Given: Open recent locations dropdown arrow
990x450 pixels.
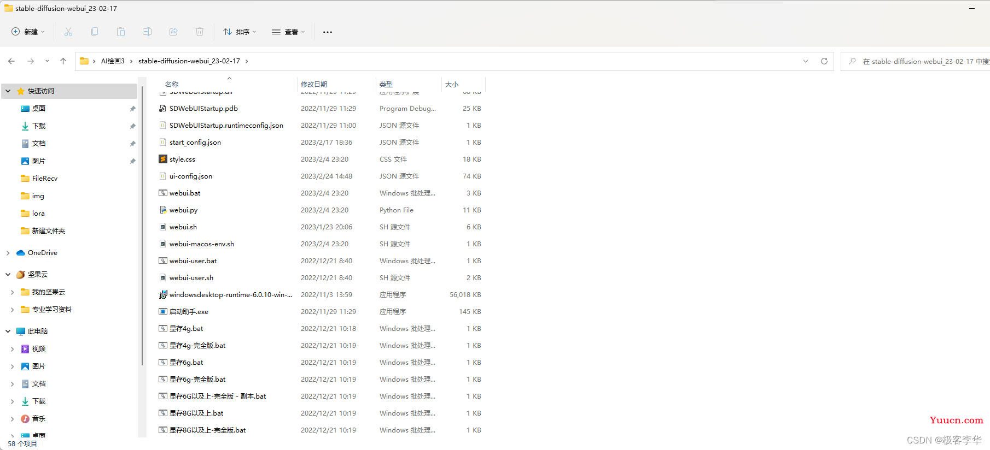Looking at the screenshot, I should tap(47, 61).
